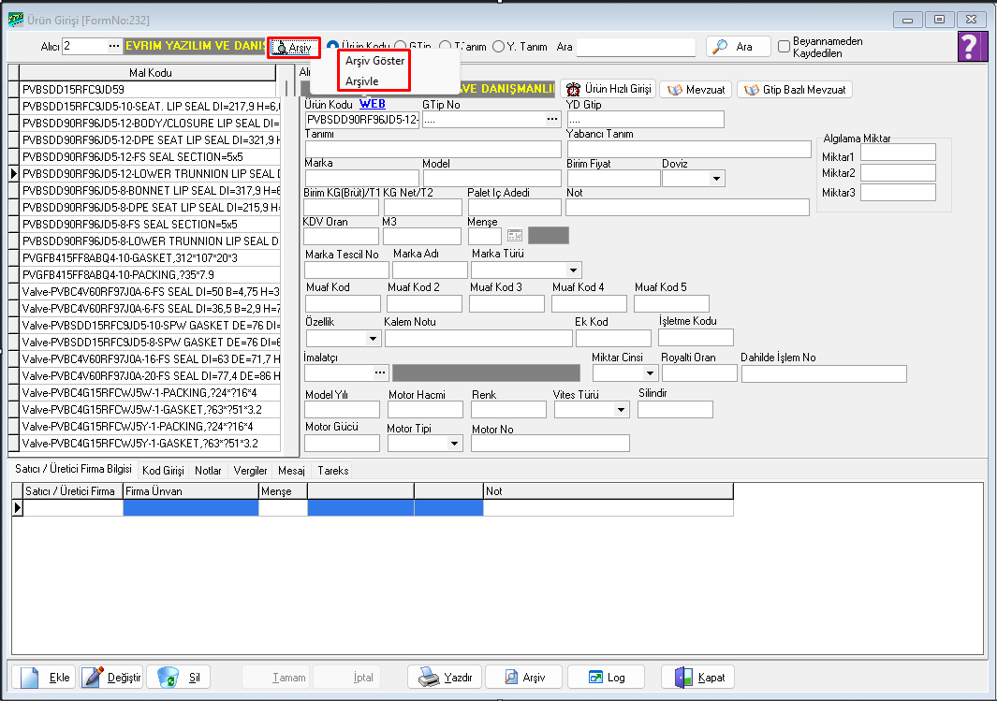The width and height of the screenshot is (997, 701).
Task: Open the Gtip Bazlı Mevzuat button
Action: [x=794, y=90]
